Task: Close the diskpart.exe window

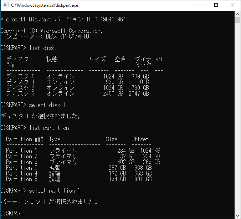Action: click(232, 5)
